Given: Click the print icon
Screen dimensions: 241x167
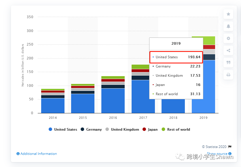Looking at the screenshot, I should pos(228,75).
